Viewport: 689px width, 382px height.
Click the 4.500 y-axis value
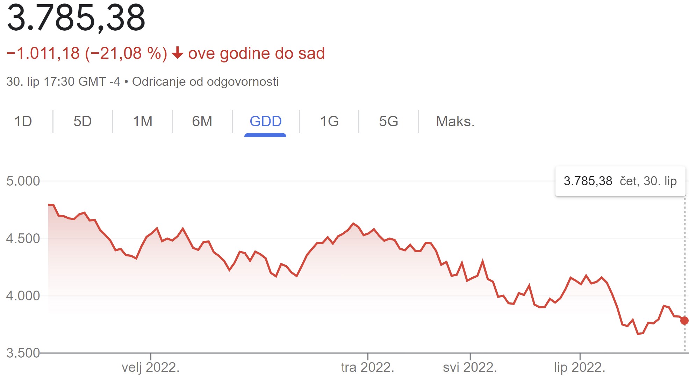(23, 239)
